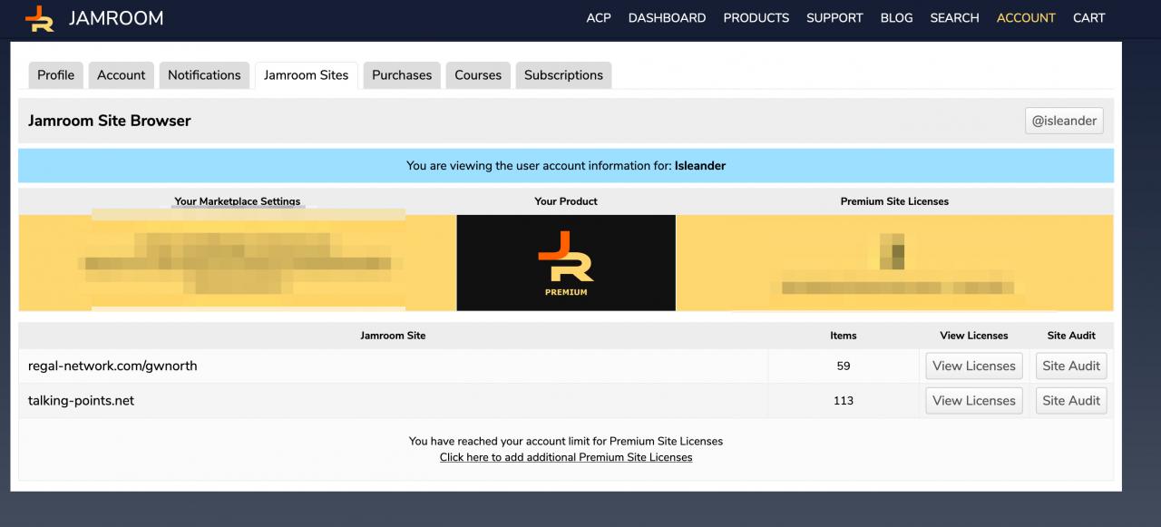View Licenses for regal-network.com/gwnorth
This screenshot has width=1161, height=527.
(x=974, y=366)
